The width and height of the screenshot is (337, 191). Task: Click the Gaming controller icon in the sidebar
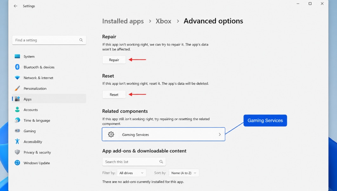(17, 131)
